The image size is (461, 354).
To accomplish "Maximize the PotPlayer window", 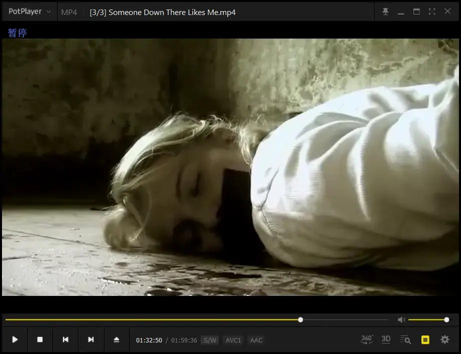I will click(x=416, y=12).
